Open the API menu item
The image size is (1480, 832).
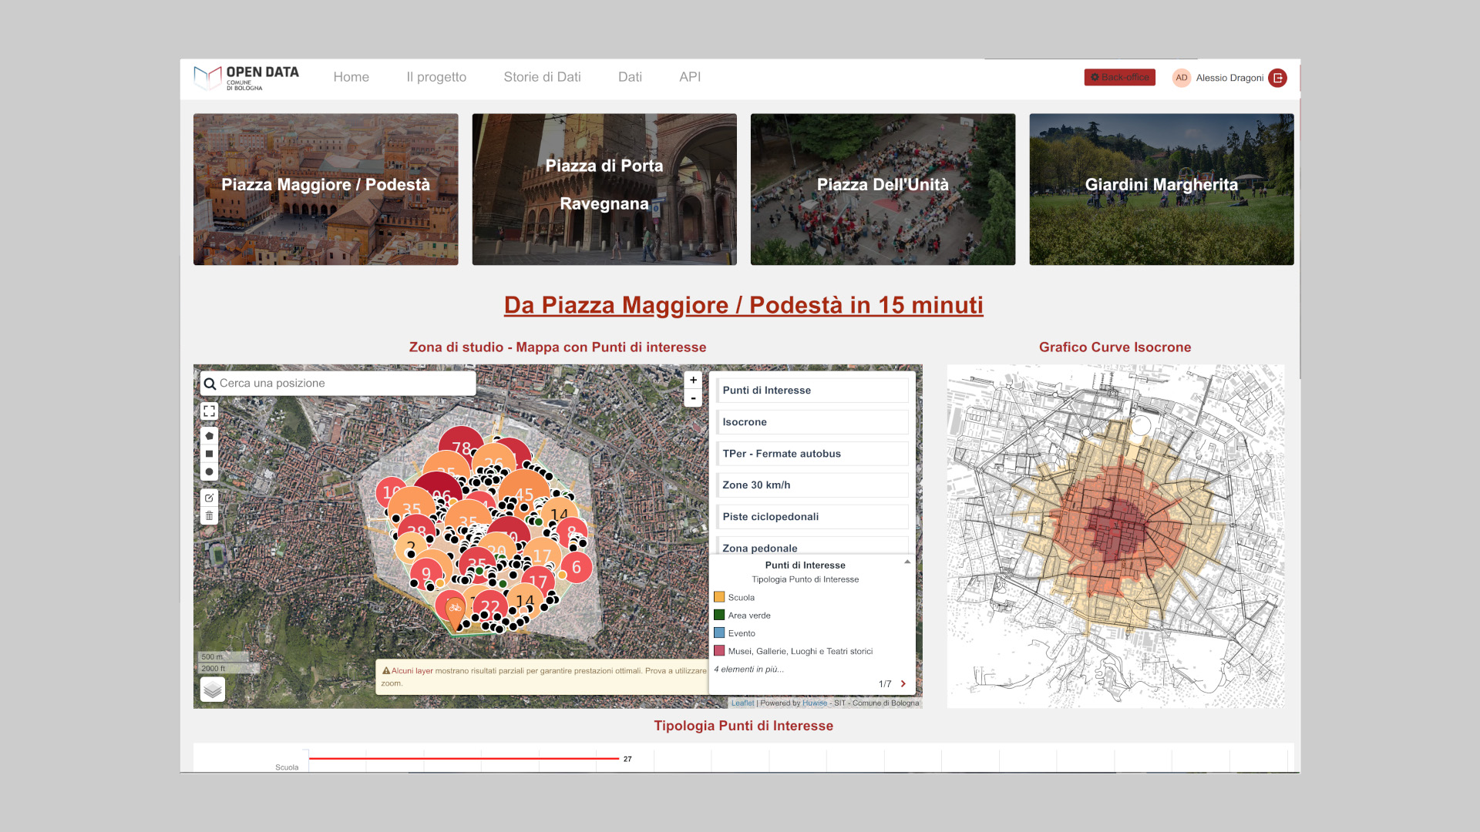[x=690, y=77]
